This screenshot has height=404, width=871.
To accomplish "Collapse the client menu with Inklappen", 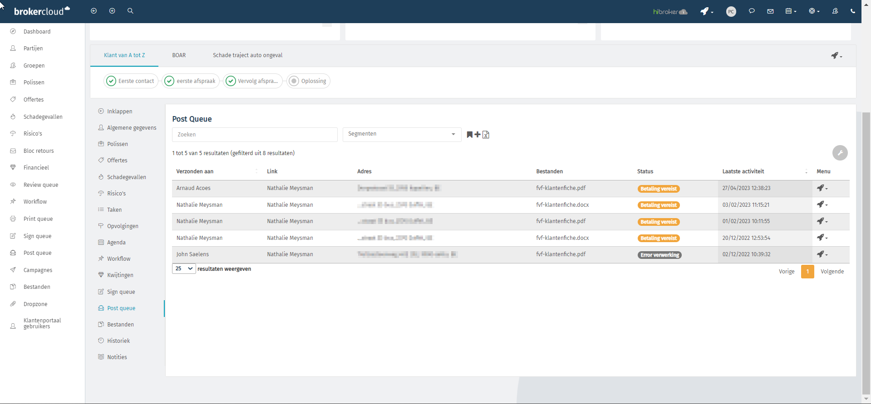I will (120, 111).
